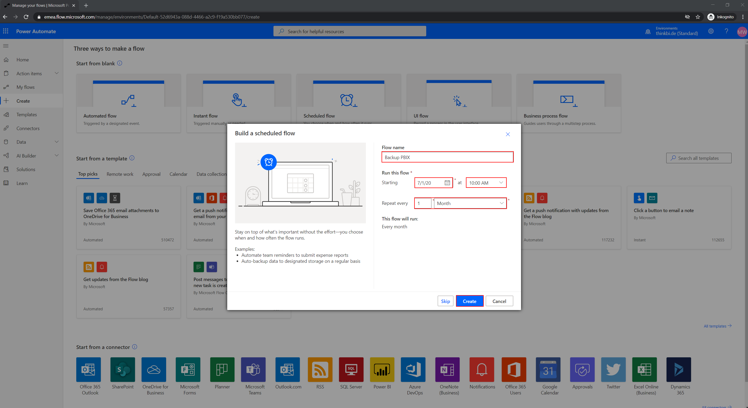The width and height of the screenshot is (748, 408).
Task: Open the Help question mark icon
Action: coord(726,31)
